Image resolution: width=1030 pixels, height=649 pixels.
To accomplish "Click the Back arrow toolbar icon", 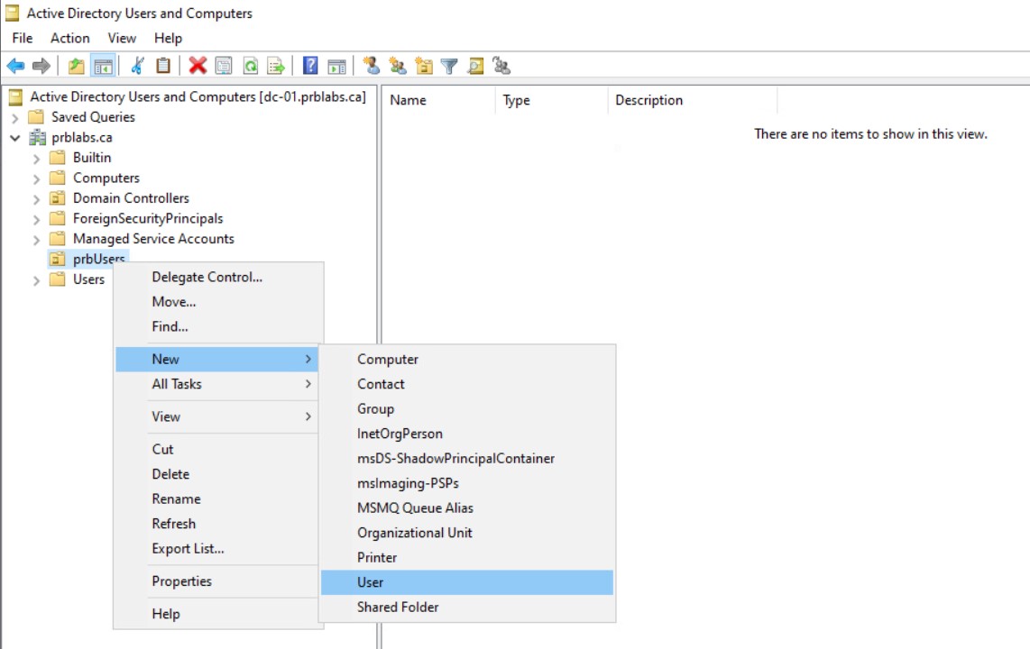I will coord(15,66).
